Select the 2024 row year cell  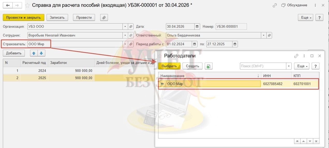coord(34,71)
